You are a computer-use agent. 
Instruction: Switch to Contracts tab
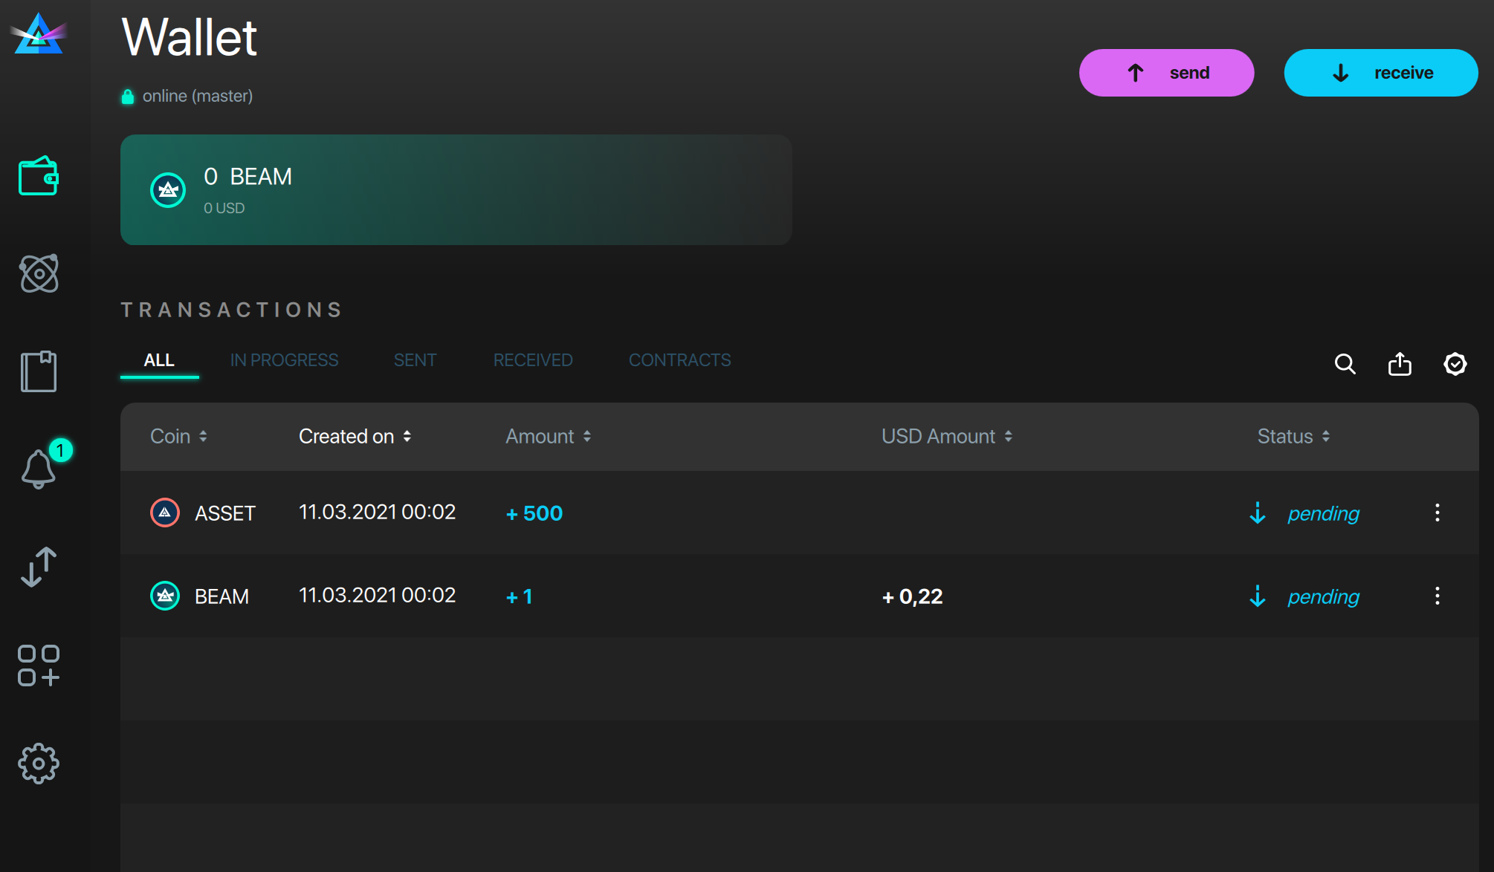point(679,360)
